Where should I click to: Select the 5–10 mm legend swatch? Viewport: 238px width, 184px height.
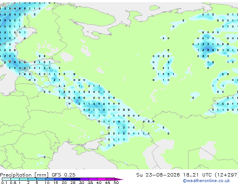(x=41, y=179)
